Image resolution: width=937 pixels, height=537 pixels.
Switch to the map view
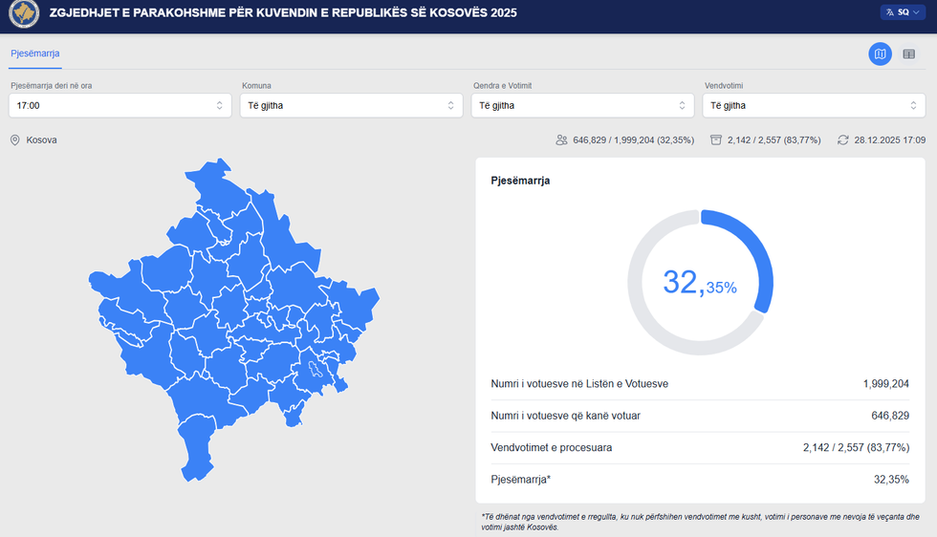click(x=880, y=54)
